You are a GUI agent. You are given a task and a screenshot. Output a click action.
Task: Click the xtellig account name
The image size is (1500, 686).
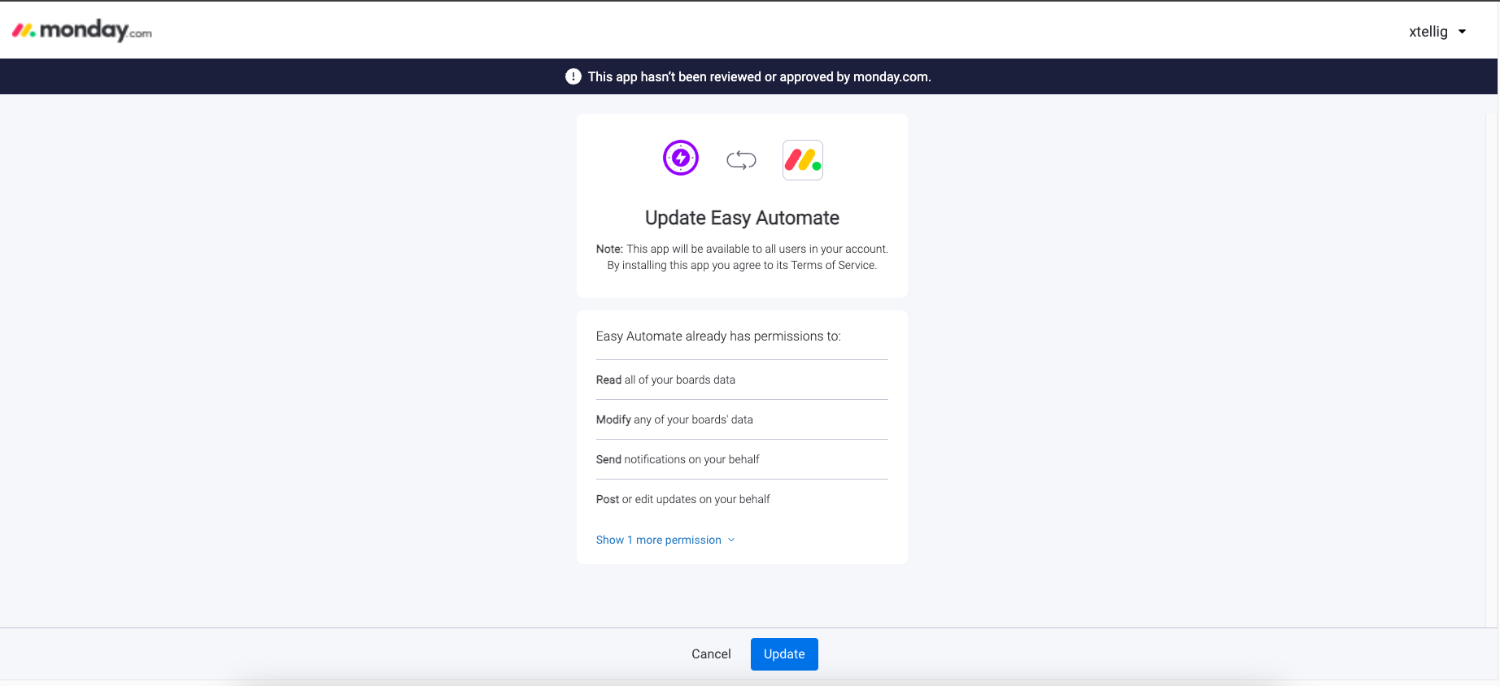pos(1428,32)
